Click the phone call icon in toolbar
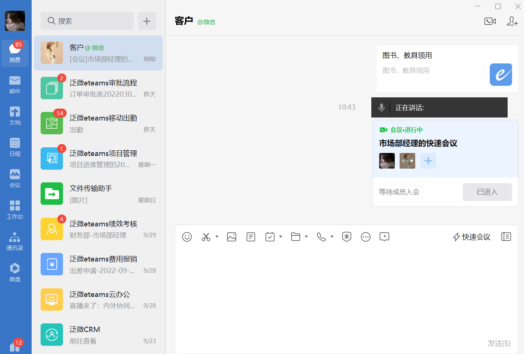Screen dimensions: 524x354 coord(321,237)
